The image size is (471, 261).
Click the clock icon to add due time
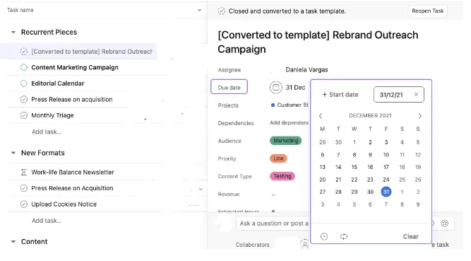coord(324,237)
